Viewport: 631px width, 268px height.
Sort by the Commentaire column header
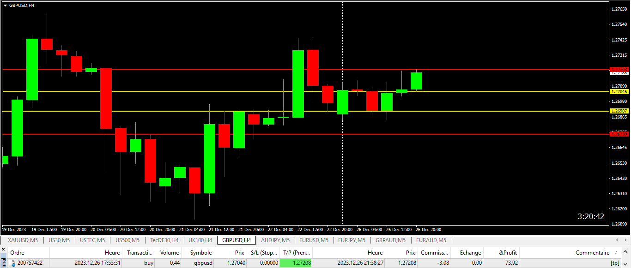pos(570,253)
